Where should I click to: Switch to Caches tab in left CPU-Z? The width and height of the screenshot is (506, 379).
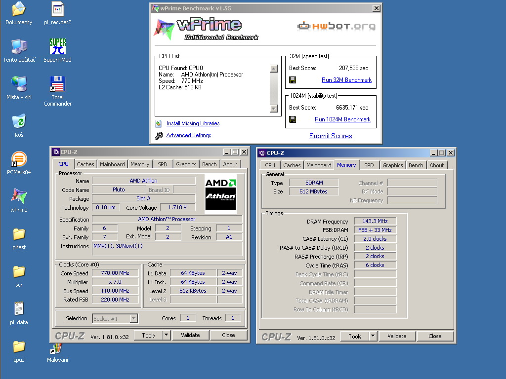[85, 164]
